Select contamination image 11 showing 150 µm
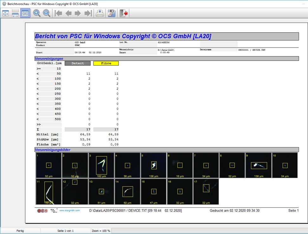Image resolution: width=308 pixels, height=234 pixels. pyautogui.click(x=48, y=192)
